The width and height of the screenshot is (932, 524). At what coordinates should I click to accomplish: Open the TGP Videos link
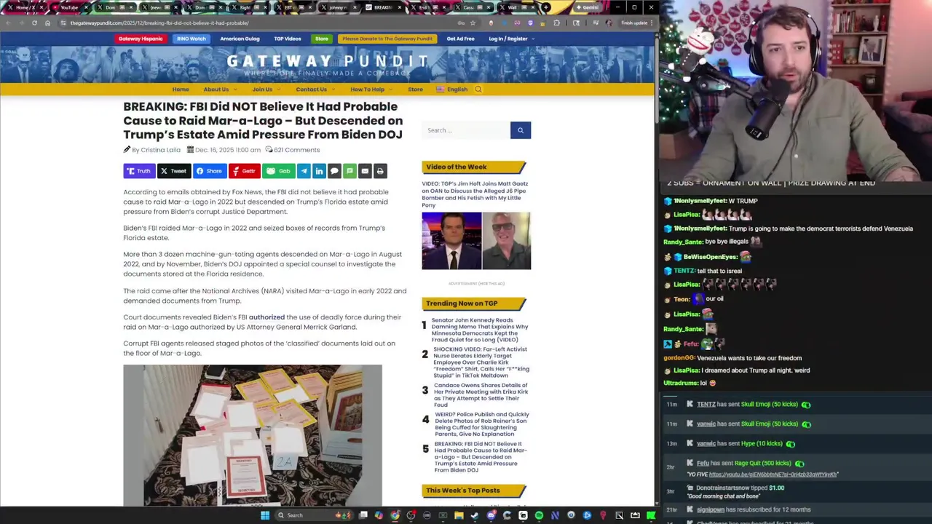(x=288, y=39)
